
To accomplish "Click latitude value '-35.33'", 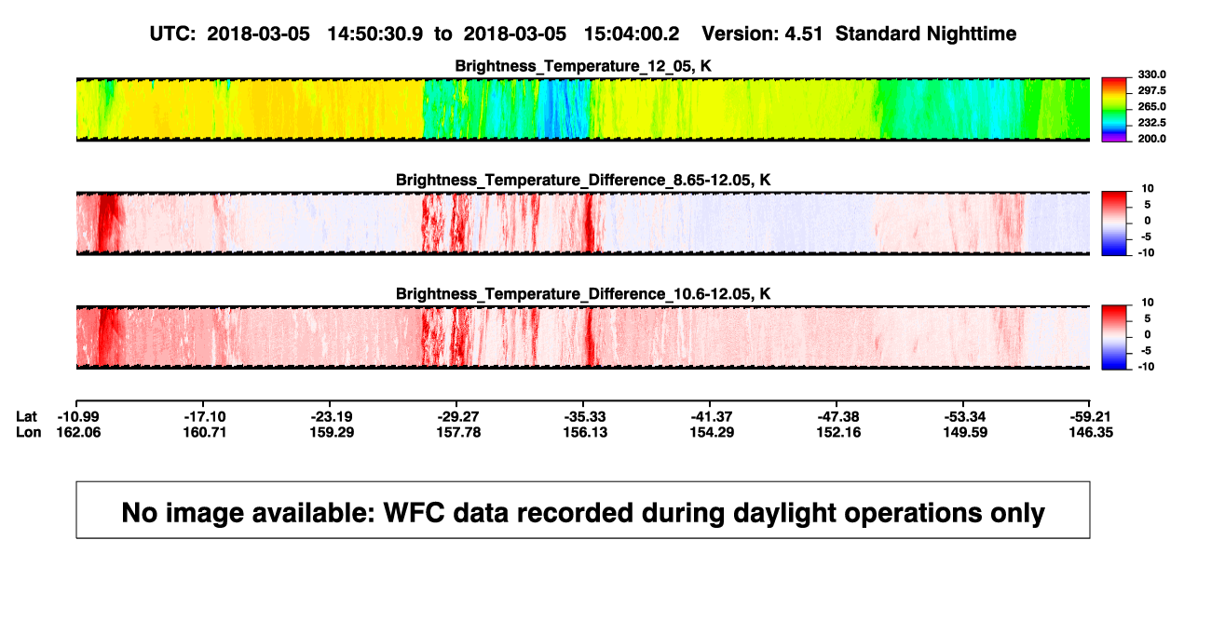I will (585, 416).
